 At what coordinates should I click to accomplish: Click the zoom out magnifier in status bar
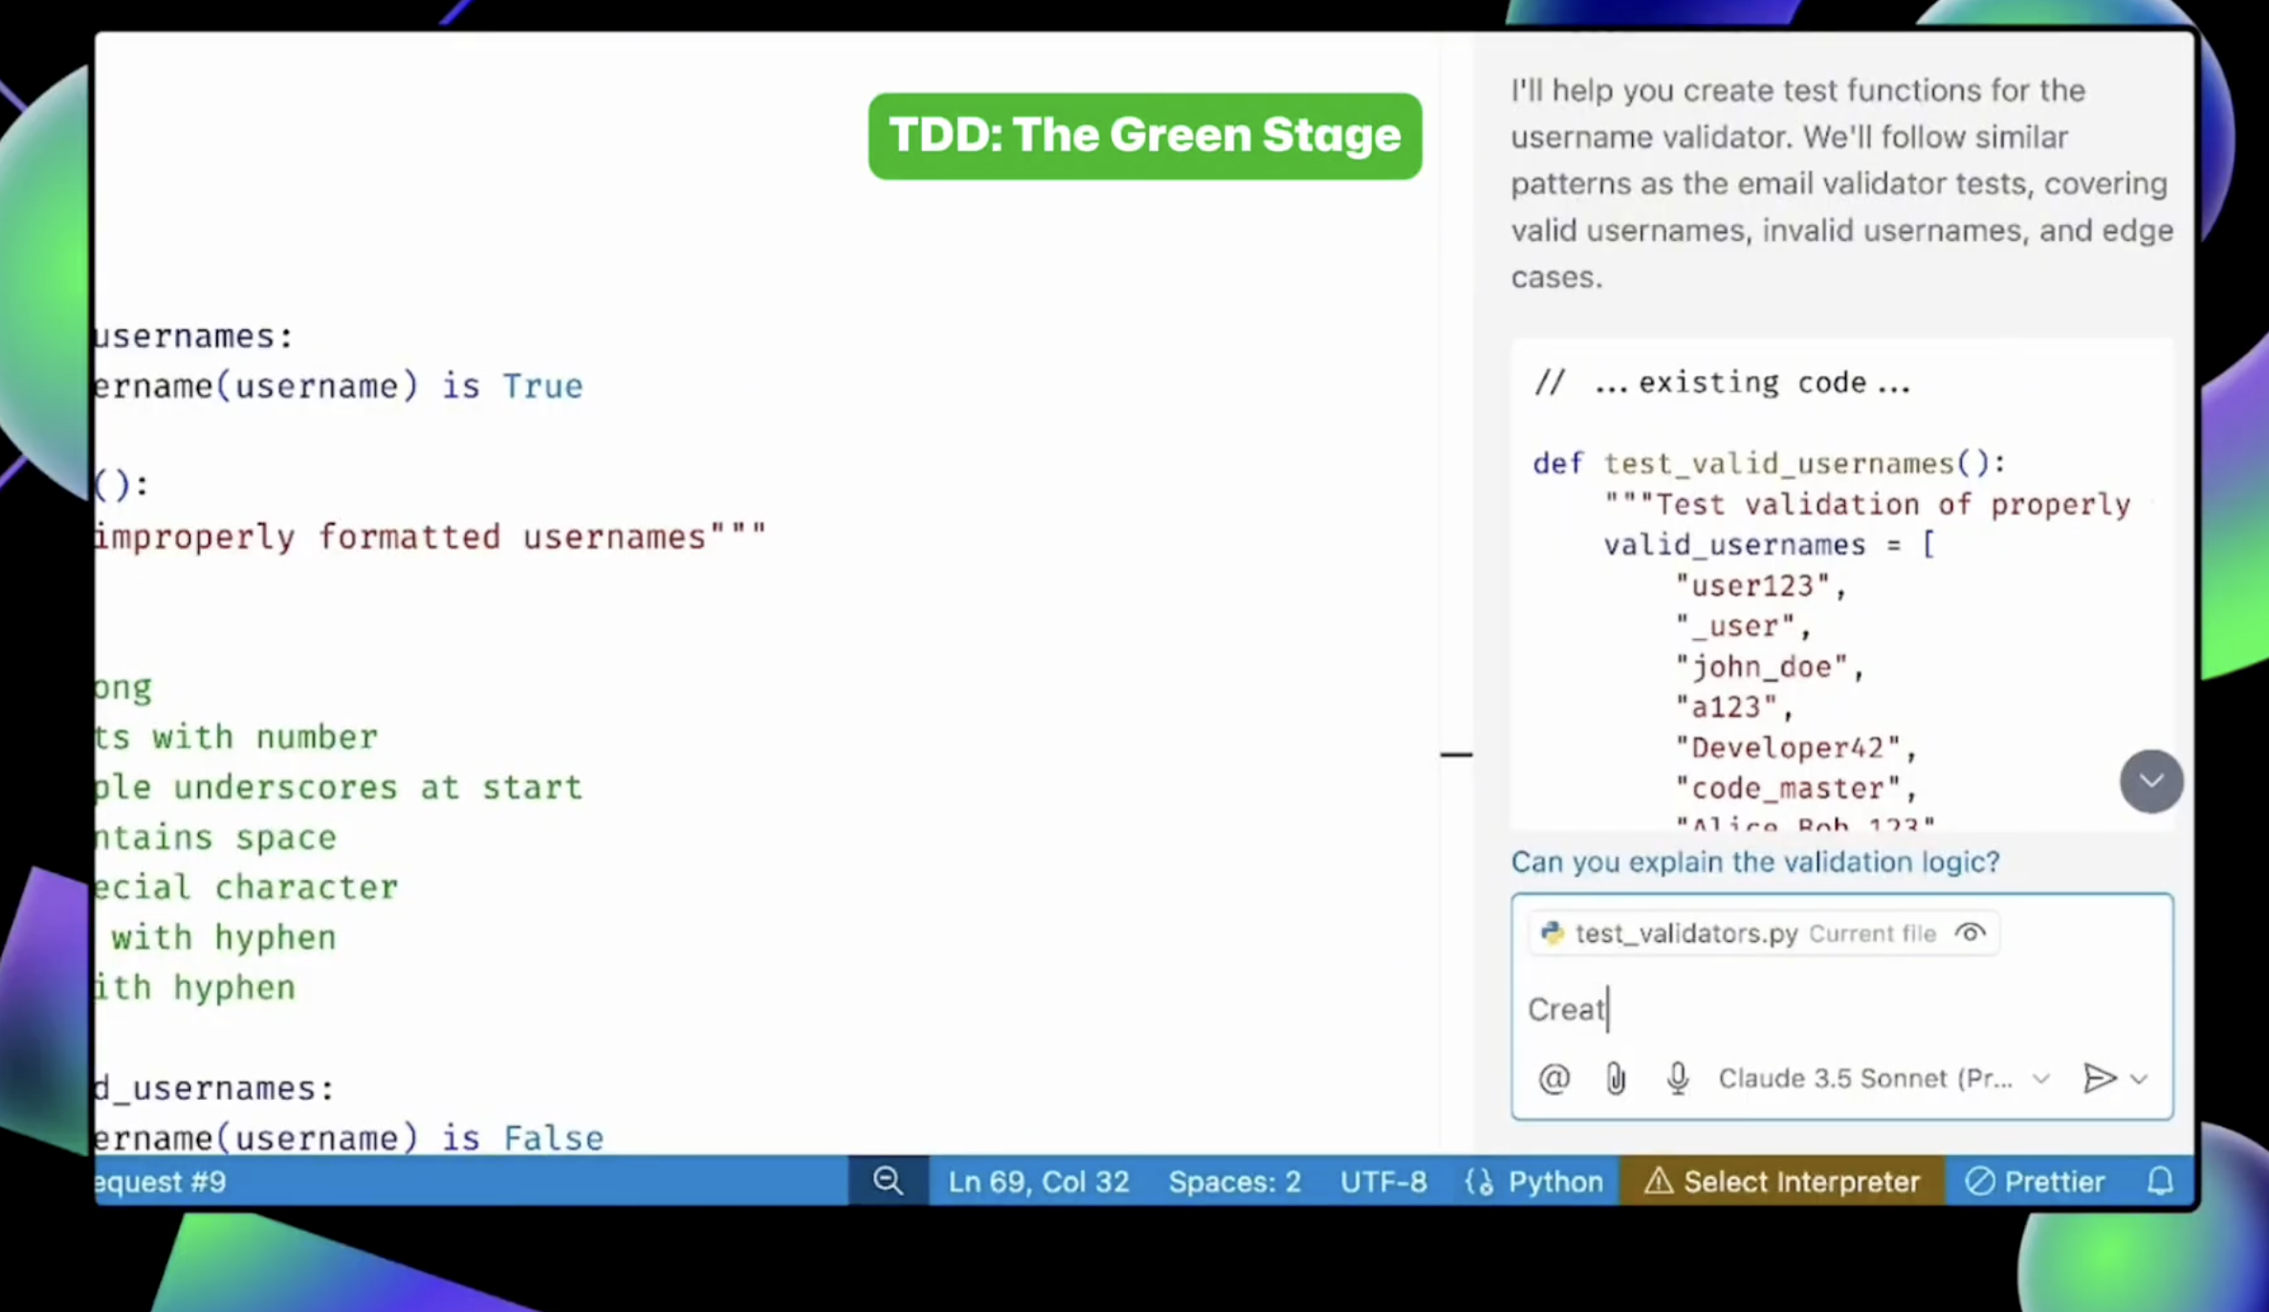tap(888, 1182)
